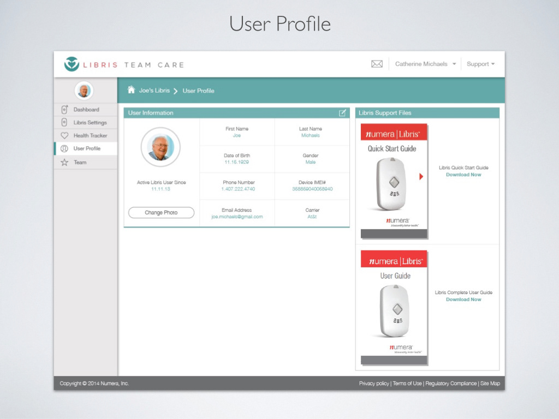The width and height of the screenshot is (559, 419).
Task: Click the edit icon in User Information
Action: (342, 113)
